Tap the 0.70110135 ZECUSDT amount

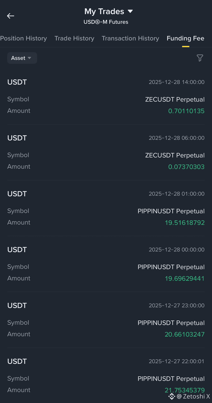(x=186, y=111)
